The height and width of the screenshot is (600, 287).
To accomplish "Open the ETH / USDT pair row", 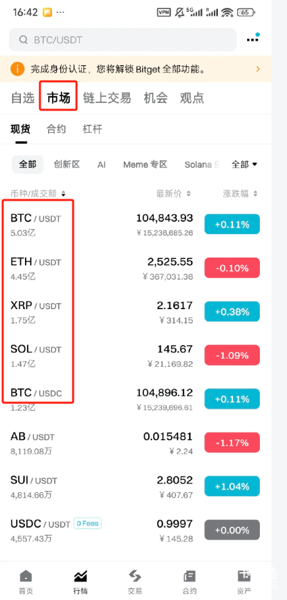I will pos(135,268).
